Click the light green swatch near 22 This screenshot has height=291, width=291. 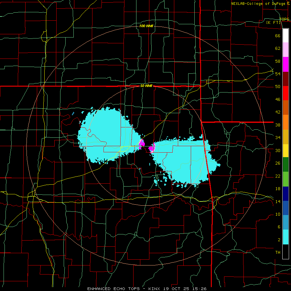click(286, 179)
